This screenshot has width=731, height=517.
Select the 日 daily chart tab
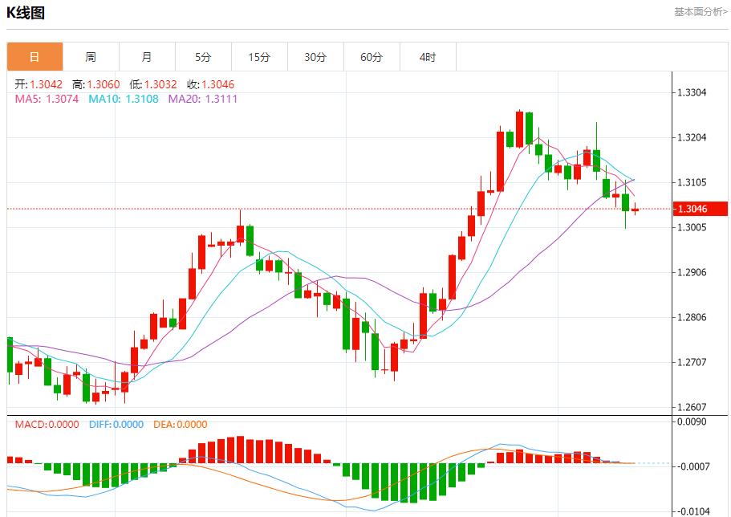click(35, 57)
